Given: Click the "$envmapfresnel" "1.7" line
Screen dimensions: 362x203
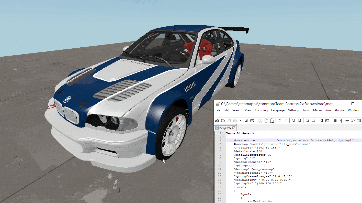Looking at the screenshot, I should coord(253,173).
